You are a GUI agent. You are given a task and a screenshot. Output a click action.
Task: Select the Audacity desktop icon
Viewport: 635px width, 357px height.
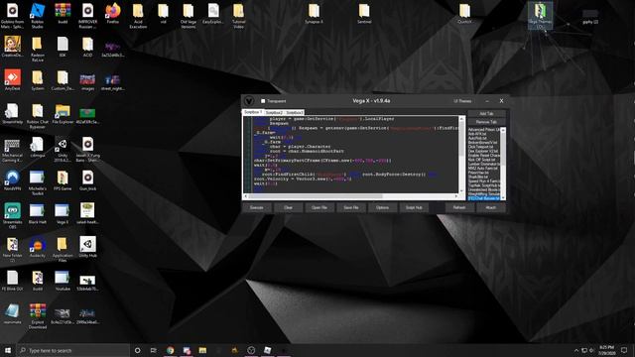click(x=38, y=247)
